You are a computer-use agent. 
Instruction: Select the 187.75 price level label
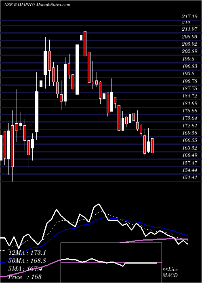click(189, 89)
